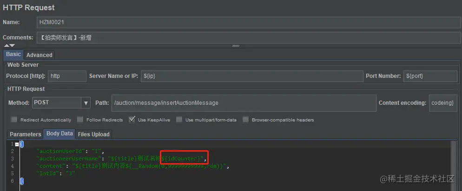Click the Protocol [http] field
The width and height of the screenshot is (462, 191).
(x=67, y=76)
